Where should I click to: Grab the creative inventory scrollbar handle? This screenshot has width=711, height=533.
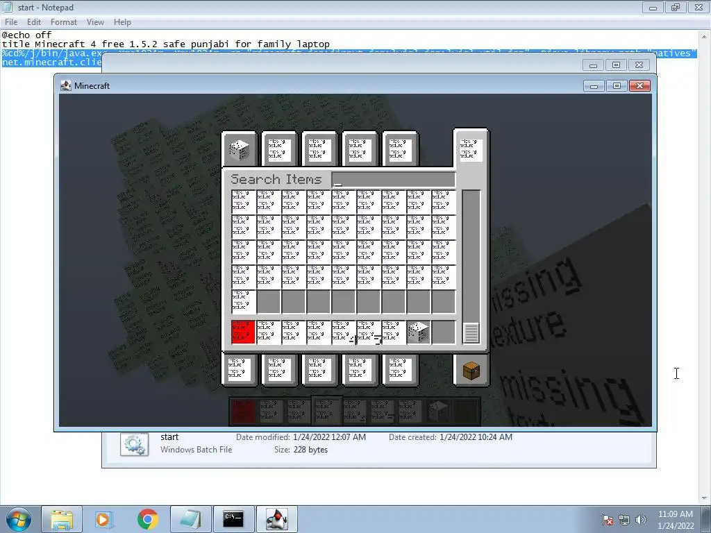pyautogui.click(x=471, y=332)
